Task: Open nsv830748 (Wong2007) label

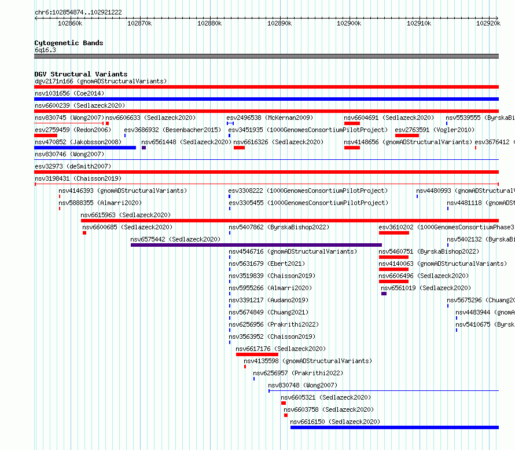Action: click(303, 385)
